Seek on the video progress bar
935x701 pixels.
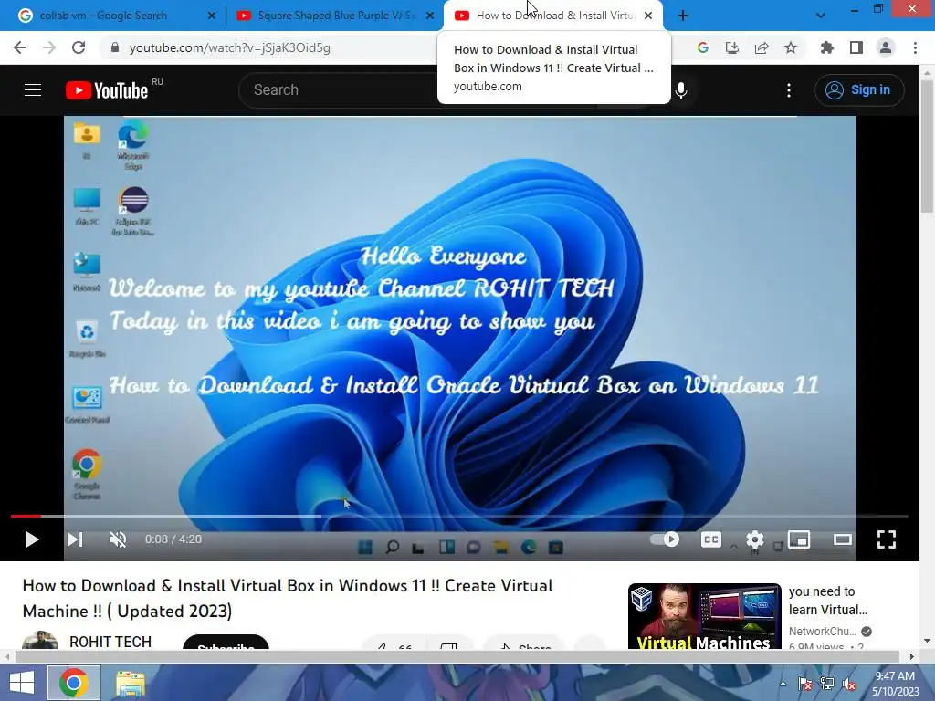click(x=459, y=517)
